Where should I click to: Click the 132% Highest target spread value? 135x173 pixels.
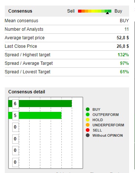point(123,55)
